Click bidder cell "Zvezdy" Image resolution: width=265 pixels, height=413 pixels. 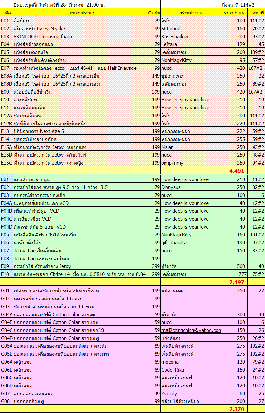[x=169, y=394]
